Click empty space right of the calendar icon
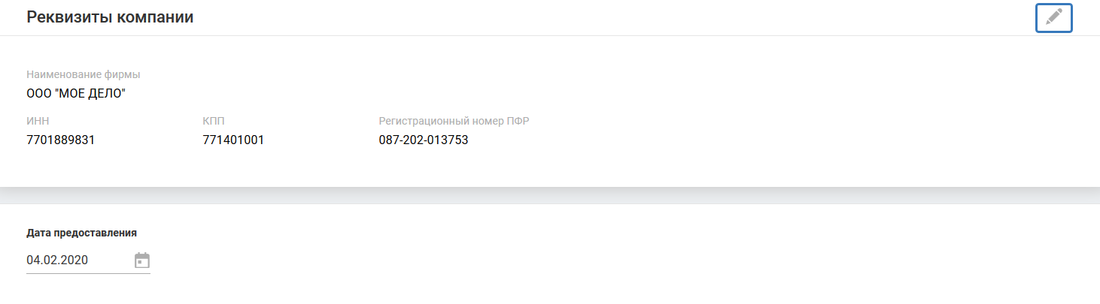1100x304 pixels. point(602,260)
